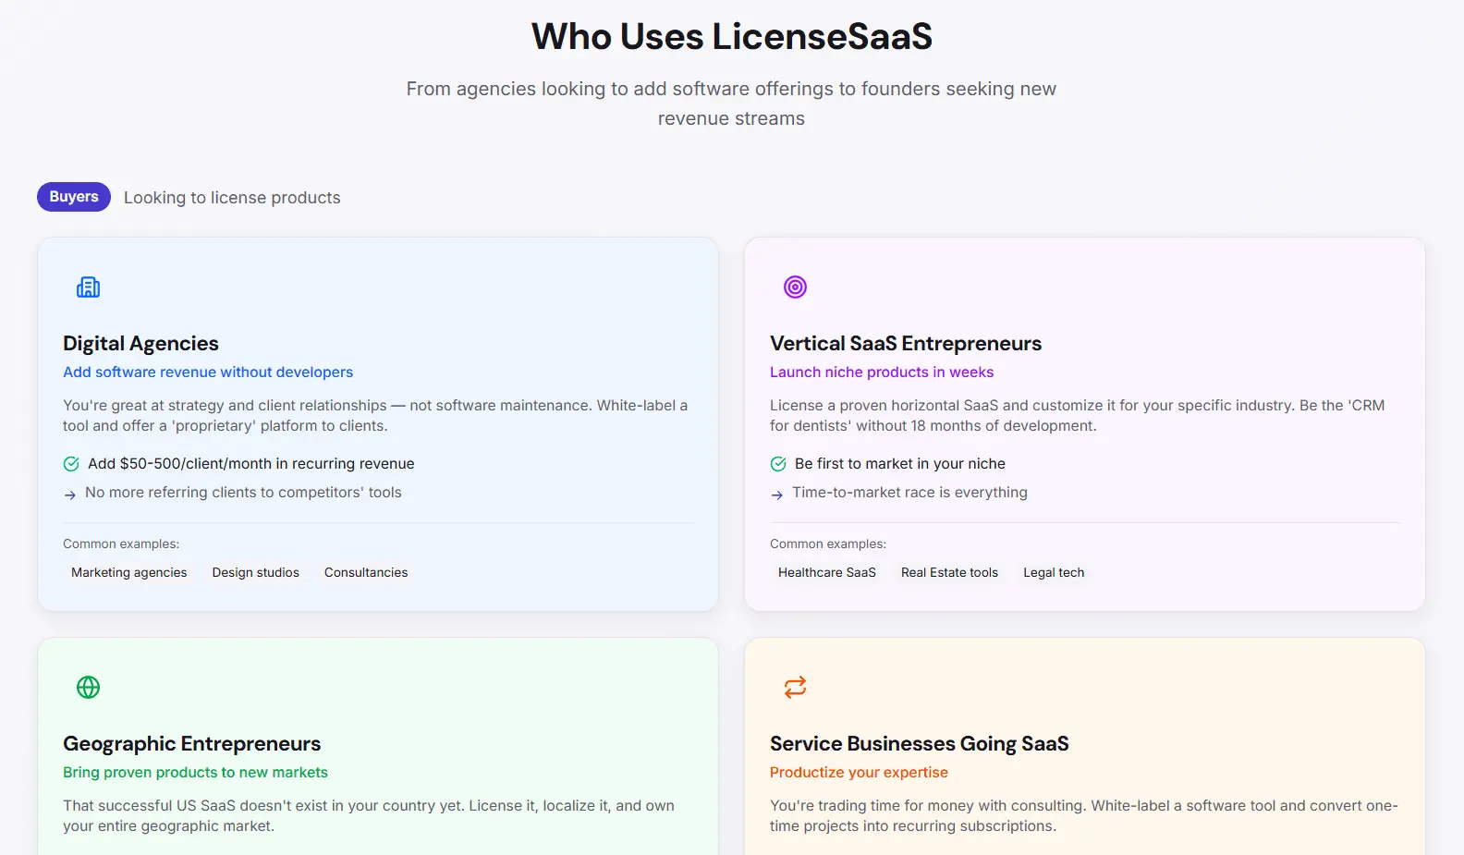Click the Real Estate tools tag
The height and width of the screenshot is (855, 1464).
(x=950, y=573)
